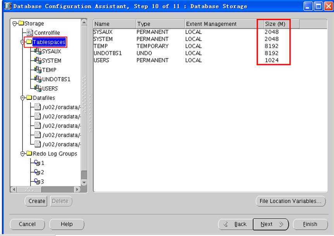Click tree horizontal scrollbar right arrow
This screenshot has width=334, height=236.
click(x=77, y=189)
